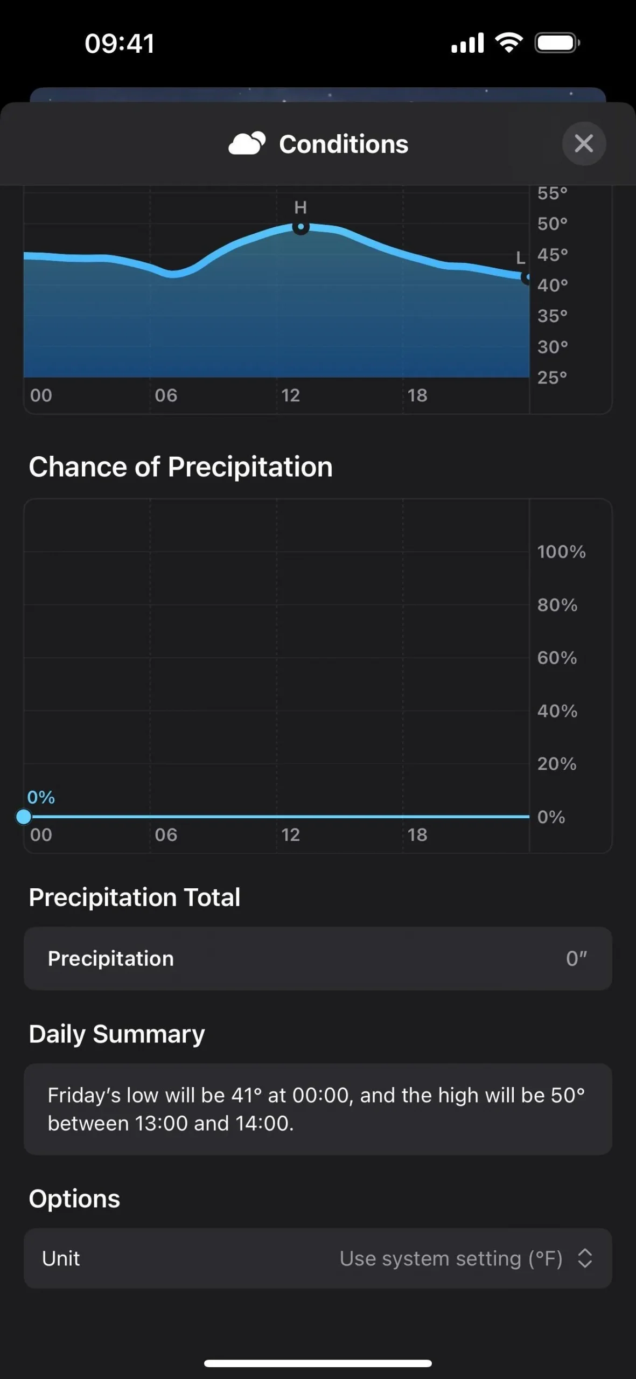The width and height of the screenshot is (636, 1379).
Task: Select the 0% precipitation dot at 00
Action: (x=24, y=817)
